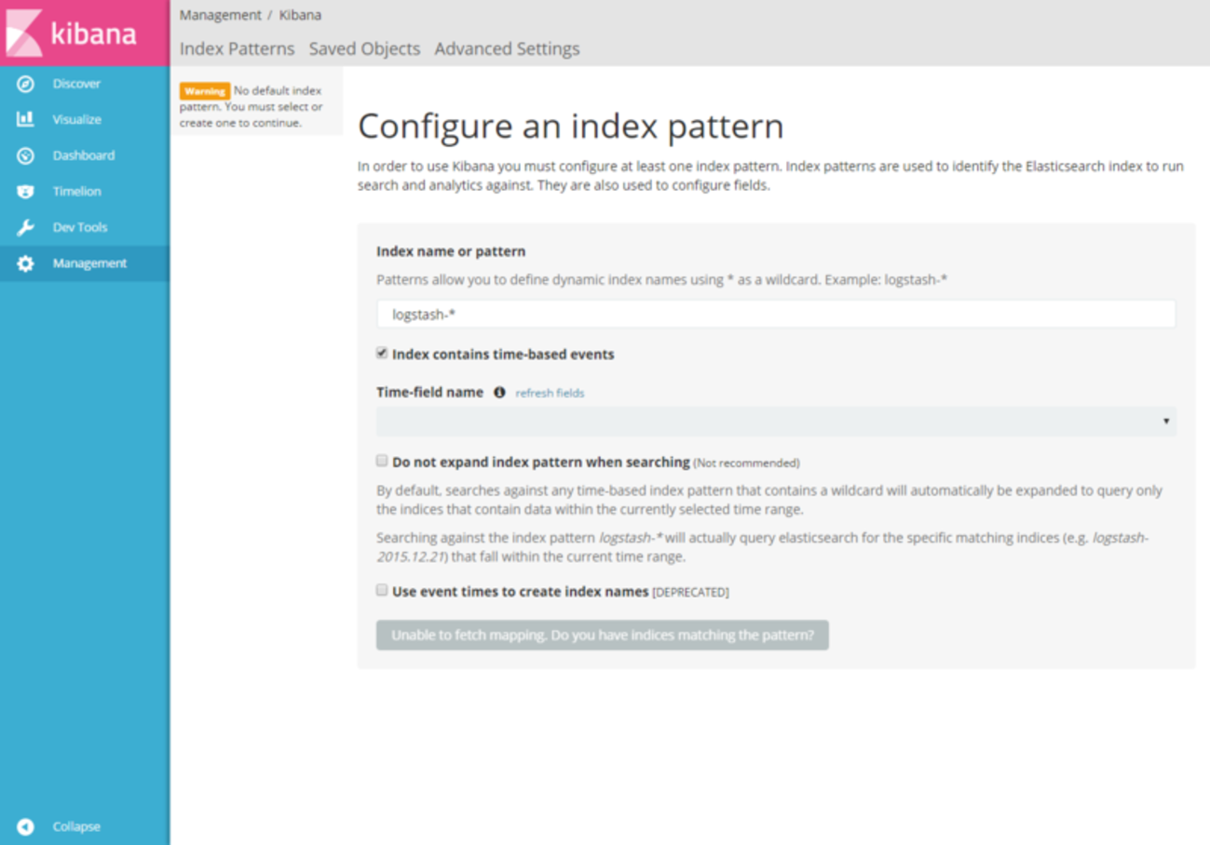
Task: Select Visualize label in the sidebar
Action: pyautogui.click(x=77, y=119)
